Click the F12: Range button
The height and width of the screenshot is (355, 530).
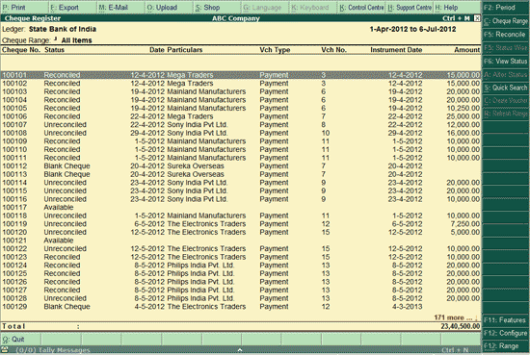coord(505,346)
